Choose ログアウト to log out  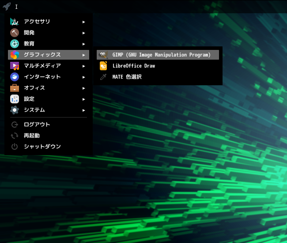pos(49,125)
